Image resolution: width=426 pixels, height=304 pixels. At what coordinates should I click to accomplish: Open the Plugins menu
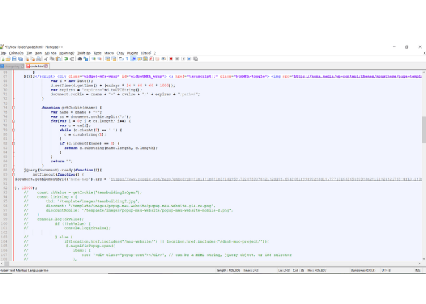click(x=132, y=53)
